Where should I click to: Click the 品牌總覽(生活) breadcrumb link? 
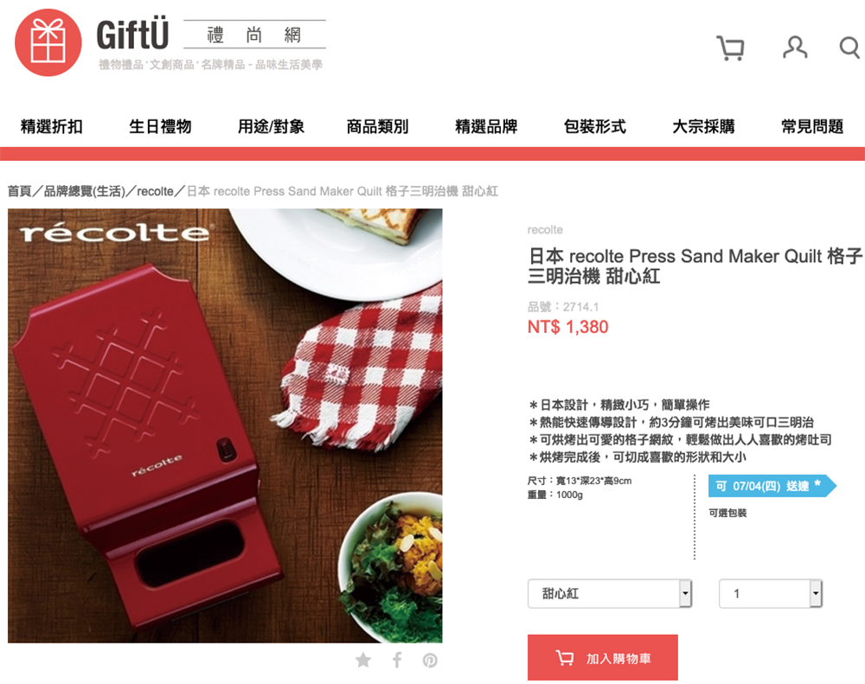tap(85, 191)
